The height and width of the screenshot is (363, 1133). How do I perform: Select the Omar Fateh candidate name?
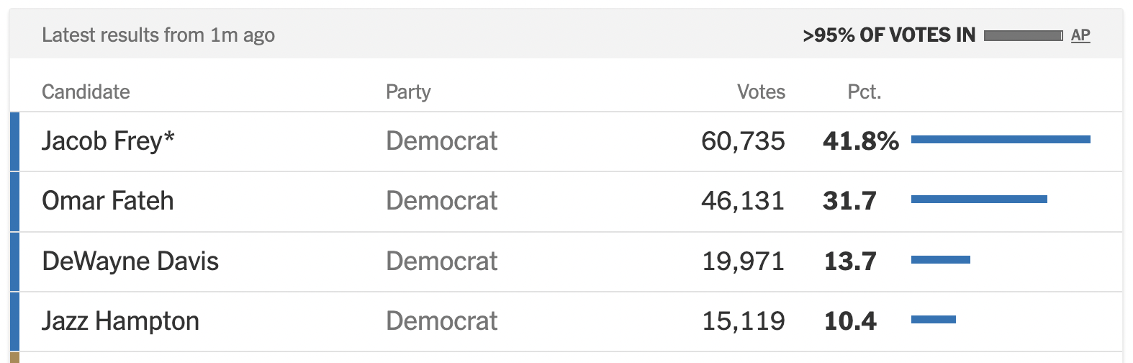(108, 201)
